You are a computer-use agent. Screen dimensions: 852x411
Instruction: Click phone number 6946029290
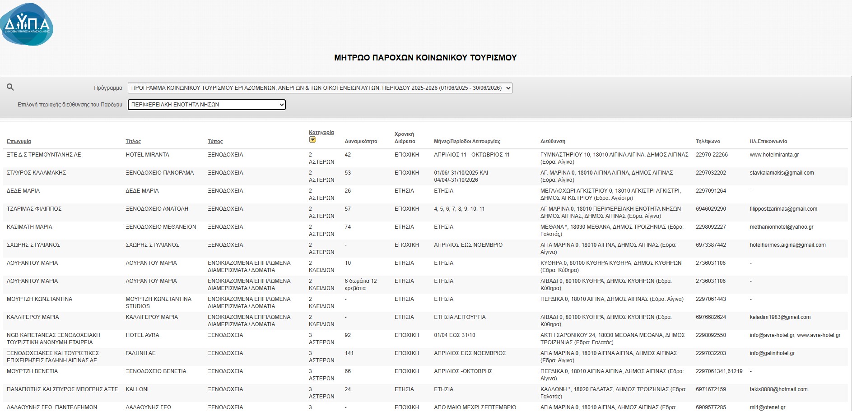711,209
